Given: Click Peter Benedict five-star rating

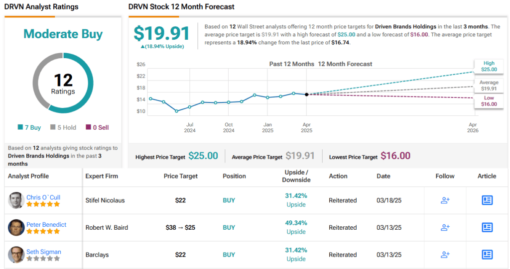Looking at the screenshot, I should 43,231.
